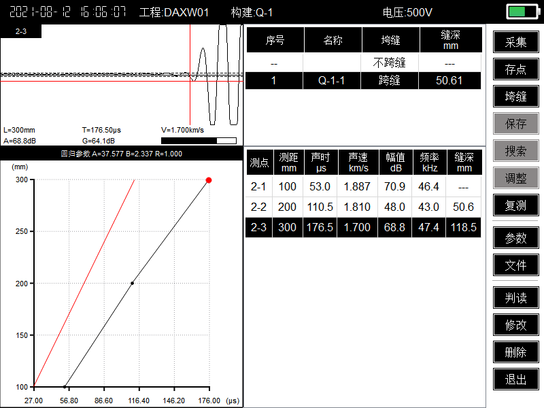Click the 电压:500V voltage label
The height and width of the screenshot is (408, 544).
(407, 12)
